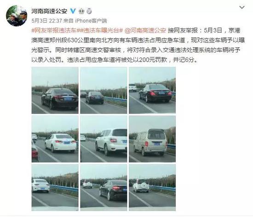This screenshot has width=253, height=217.
Task: Expand the post options chevron menu
Action: [242, 7]
